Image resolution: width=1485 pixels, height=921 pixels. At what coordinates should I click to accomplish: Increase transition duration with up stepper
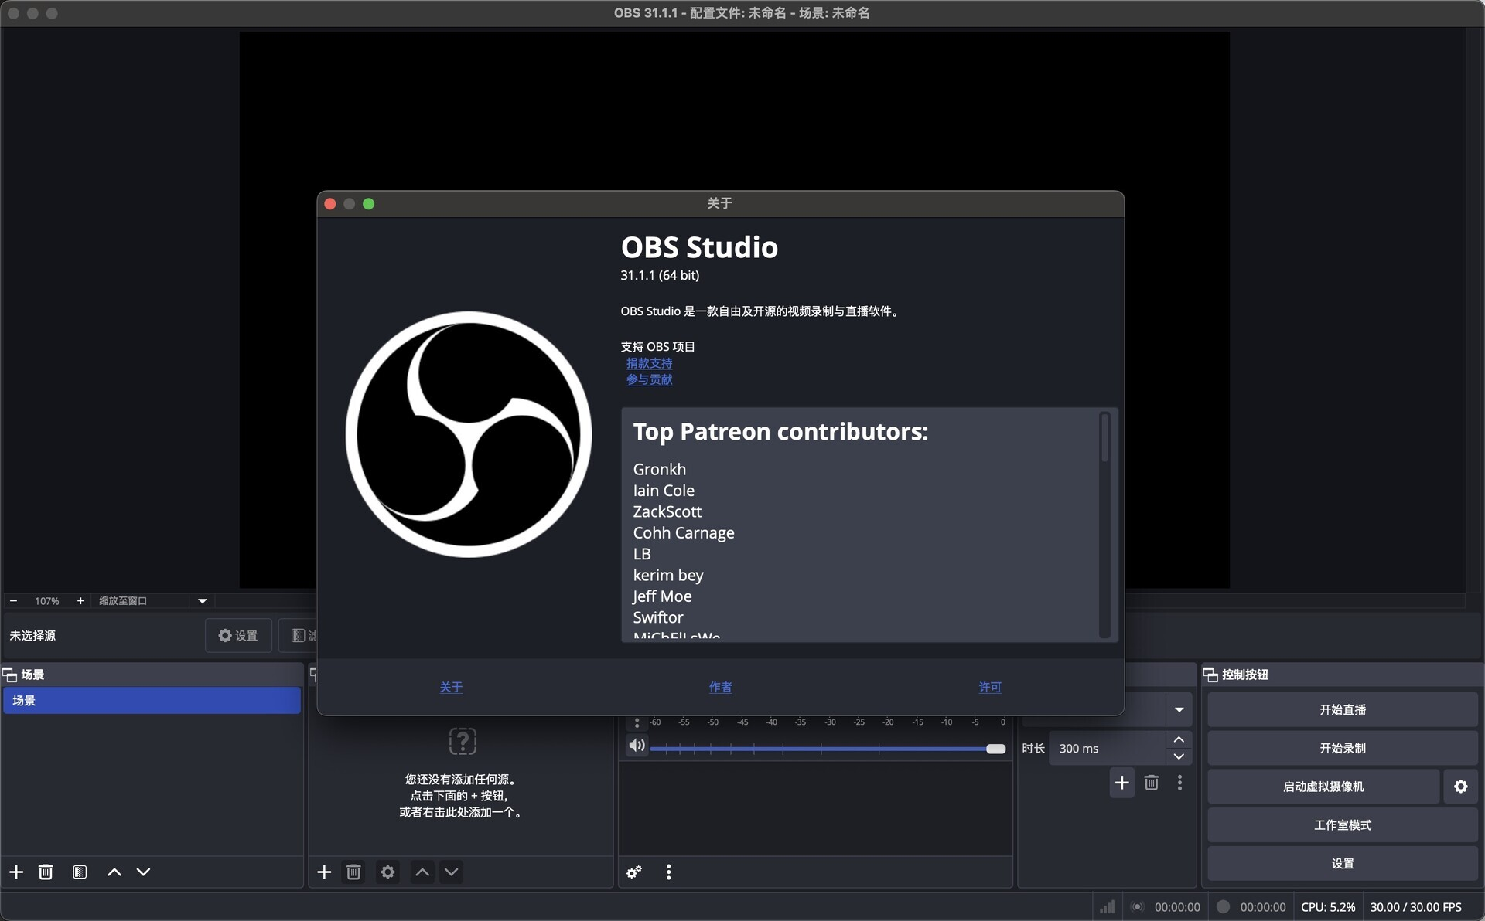click(1179, 739)
